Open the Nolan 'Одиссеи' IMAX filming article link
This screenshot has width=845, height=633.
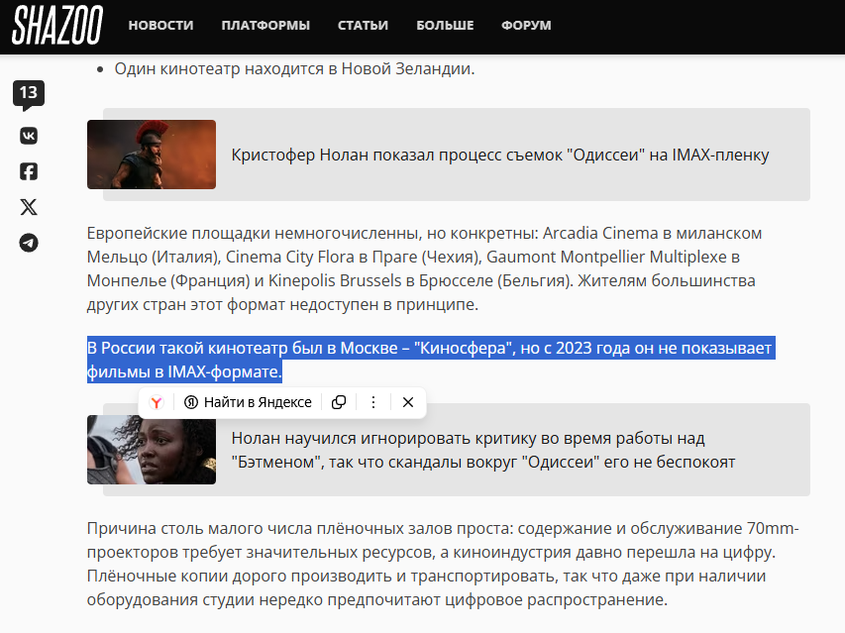coord(500,155)
